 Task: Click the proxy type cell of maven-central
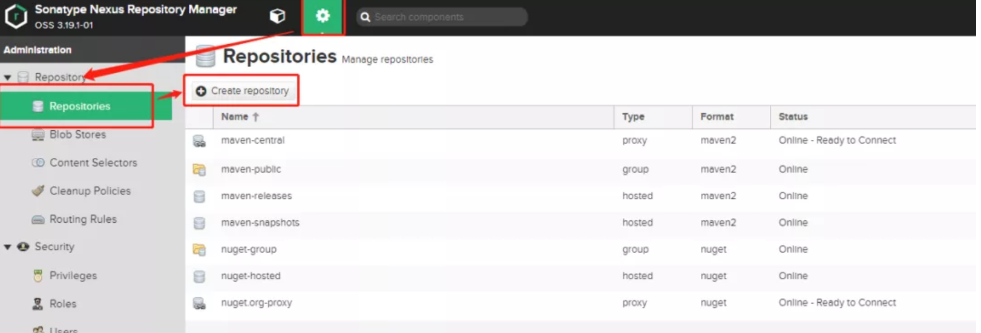click(x=634, y=140)
